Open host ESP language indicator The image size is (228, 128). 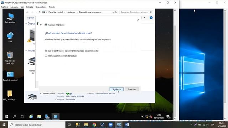pyautogui.click(x=212, y=125)
